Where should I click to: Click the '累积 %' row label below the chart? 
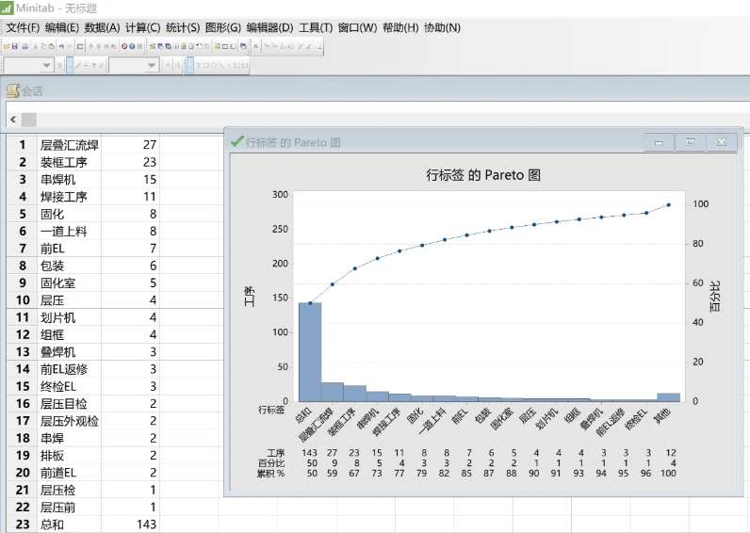(x=270, y=474)
